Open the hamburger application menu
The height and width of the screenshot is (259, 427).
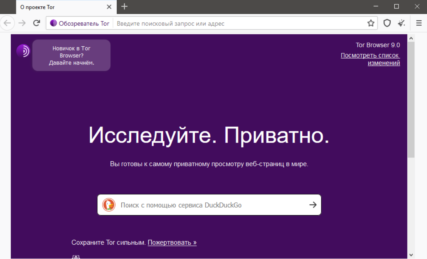point(419,23)
